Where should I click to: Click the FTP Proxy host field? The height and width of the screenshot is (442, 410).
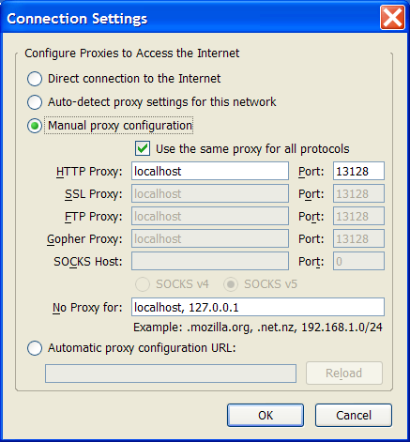(x=210, y=216)
